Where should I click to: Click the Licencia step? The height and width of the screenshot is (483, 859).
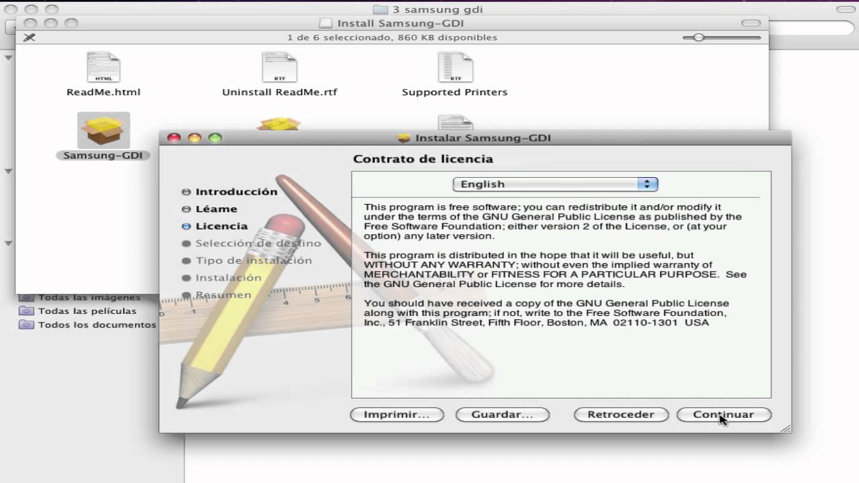point(221,227)
